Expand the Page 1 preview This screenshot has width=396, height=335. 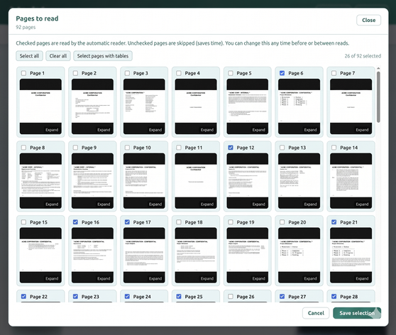coord(52,130)
